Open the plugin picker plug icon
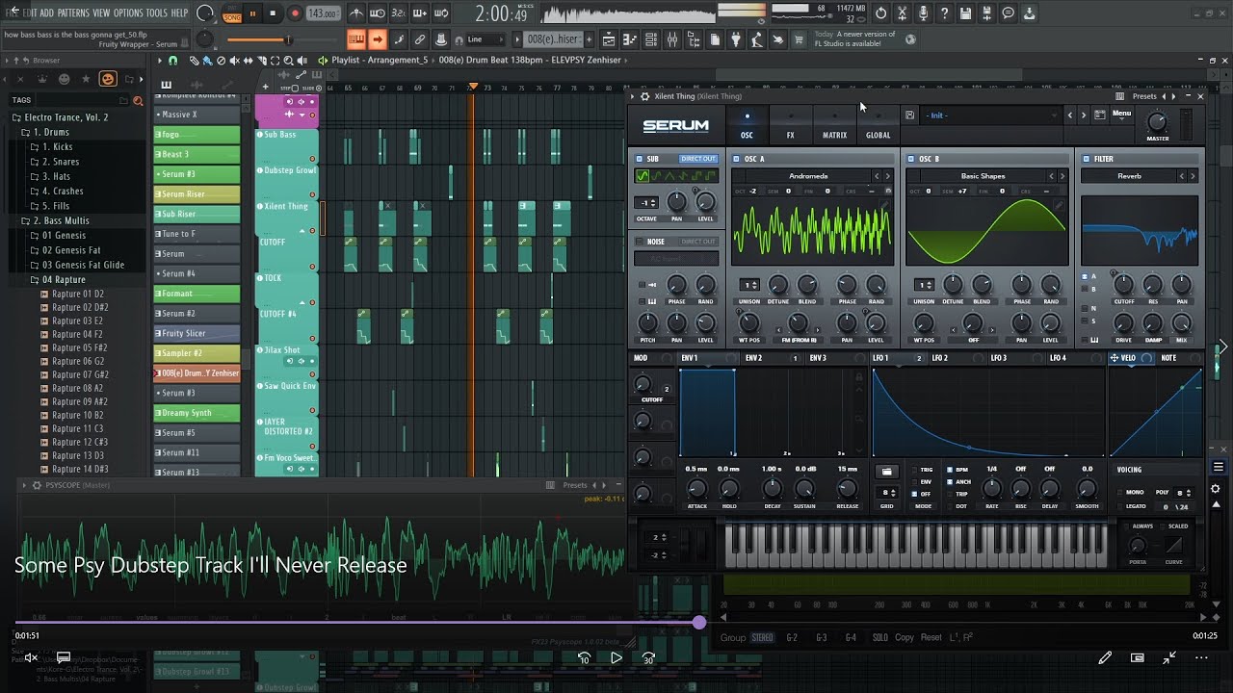 735,39
